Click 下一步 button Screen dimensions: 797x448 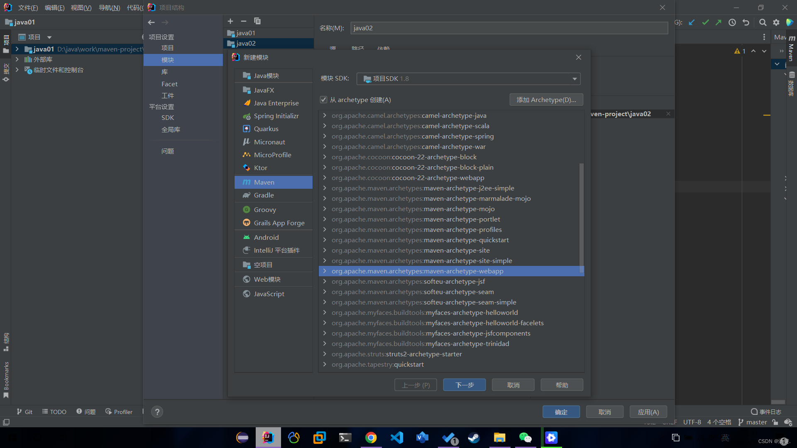[464, 385]
